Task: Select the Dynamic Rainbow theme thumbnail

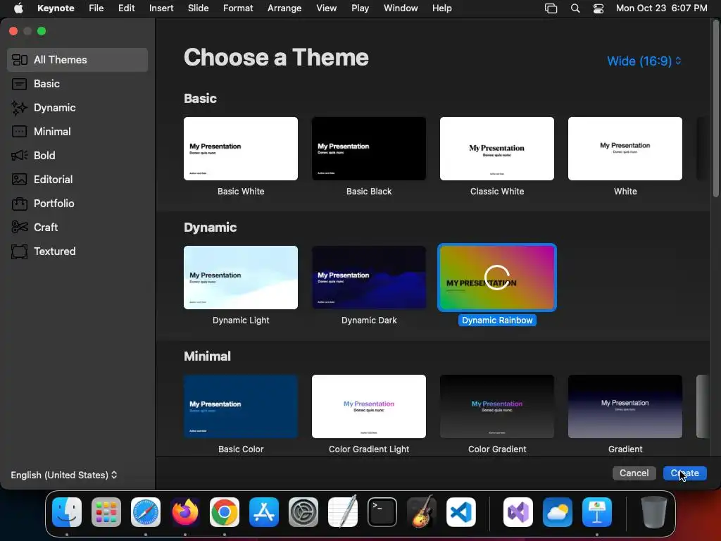Action: 497,278
